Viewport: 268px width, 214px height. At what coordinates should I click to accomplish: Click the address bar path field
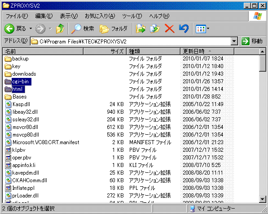click(131, 41)
